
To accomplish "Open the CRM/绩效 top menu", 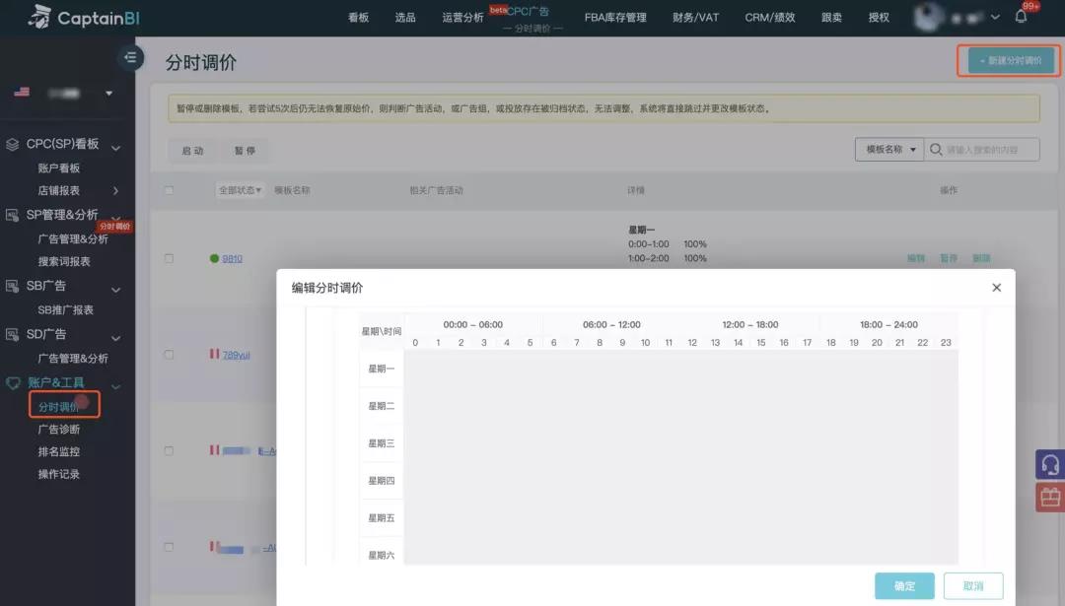I will tap(770, 18).
